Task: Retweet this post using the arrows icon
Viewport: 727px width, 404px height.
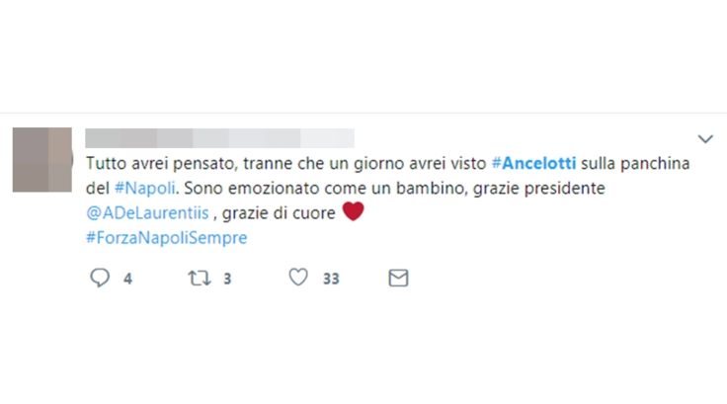Action: click(200, 279)
